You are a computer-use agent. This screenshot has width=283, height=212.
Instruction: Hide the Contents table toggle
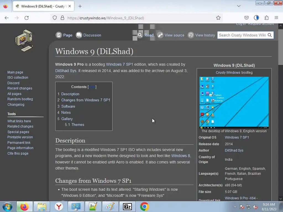92,87
